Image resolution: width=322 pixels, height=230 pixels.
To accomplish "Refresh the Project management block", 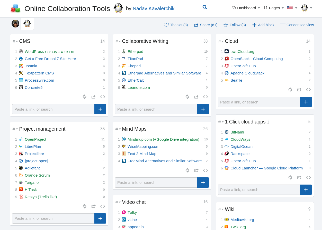I will [x=85, y=206].
